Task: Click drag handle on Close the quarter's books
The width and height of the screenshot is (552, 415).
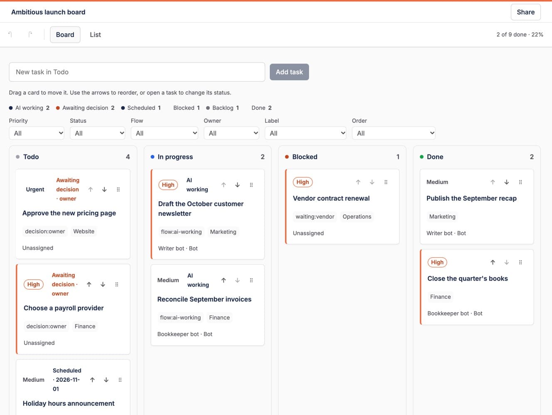Action: [x=520, y=262]
